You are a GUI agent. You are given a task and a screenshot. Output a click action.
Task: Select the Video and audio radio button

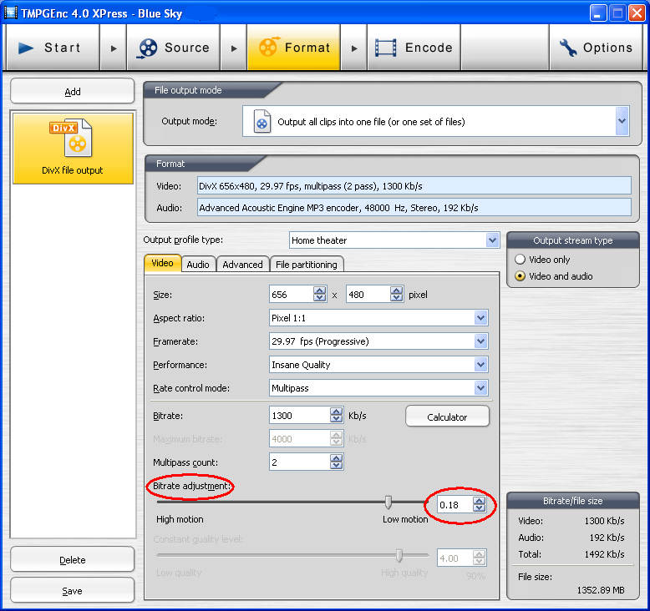coord(520,276)
